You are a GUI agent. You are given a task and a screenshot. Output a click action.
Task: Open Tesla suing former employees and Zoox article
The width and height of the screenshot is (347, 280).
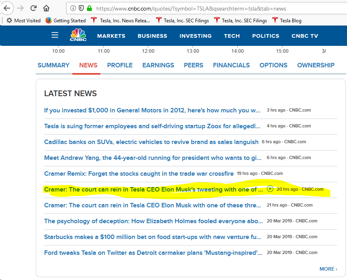[x=152, y=126]
